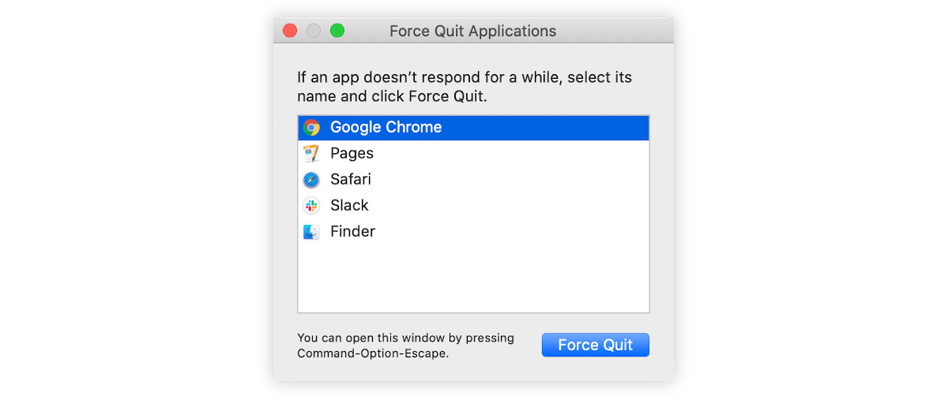Highlight the Finder name label
Image resolution: width=948 pixels, height=400 pixels.
point(352,231)
